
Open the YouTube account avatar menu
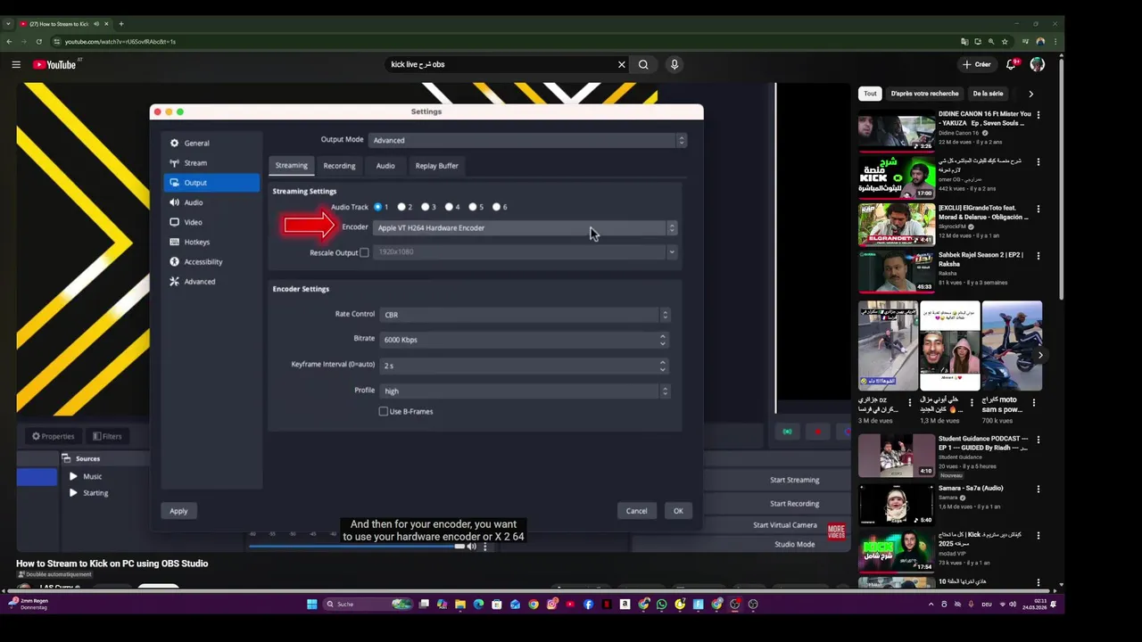pyautogui.click(x=1037, y=64)
